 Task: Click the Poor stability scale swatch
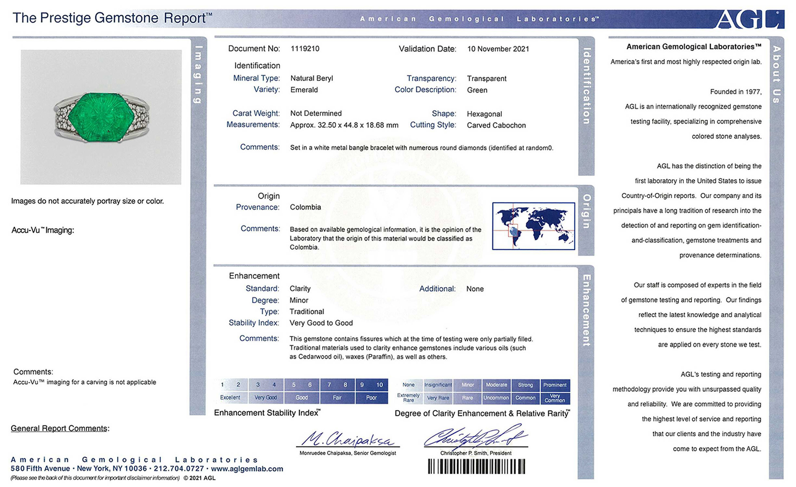(x=371, y=397)
